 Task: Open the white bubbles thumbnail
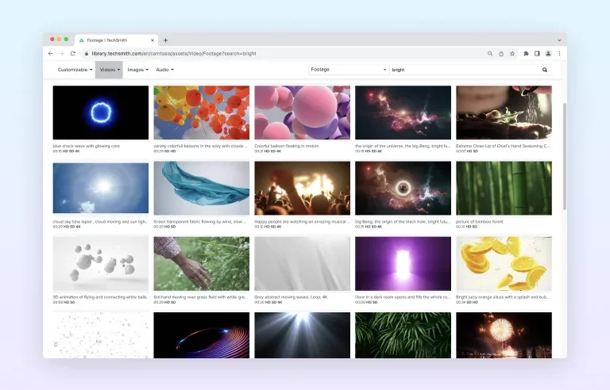[x=101, y=335]
